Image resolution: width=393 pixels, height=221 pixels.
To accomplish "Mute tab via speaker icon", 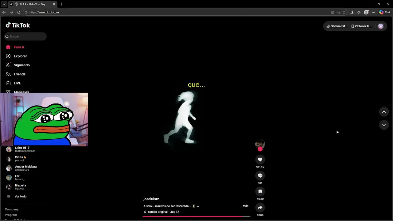I will 16,4.
